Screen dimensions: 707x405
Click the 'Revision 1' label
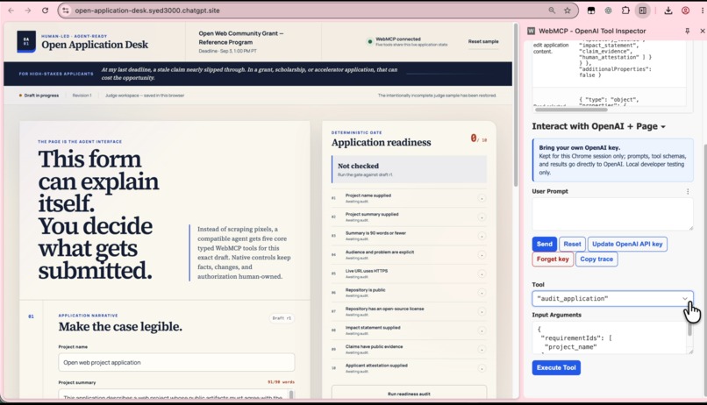82,96
